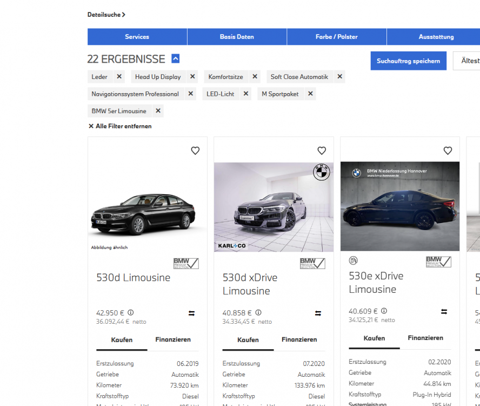The width and height of the screenshot is (480, 406).
Task: Collapse the 22 Ergebnisse filter list
Action: point(175,59)
